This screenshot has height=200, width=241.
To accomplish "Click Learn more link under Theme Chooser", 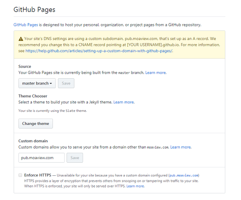I will coord(124,102).
